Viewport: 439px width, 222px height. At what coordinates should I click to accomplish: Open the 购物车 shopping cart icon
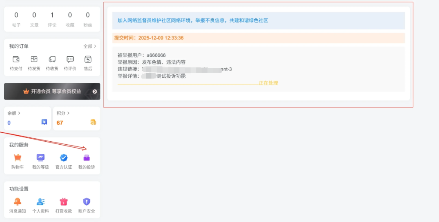point(17,158)
